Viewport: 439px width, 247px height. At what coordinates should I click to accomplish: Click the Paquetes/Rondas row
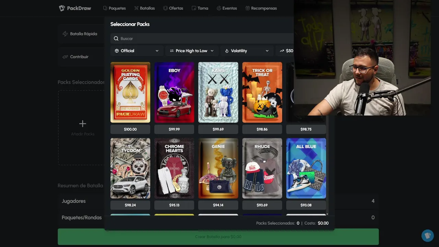(218, 217)
